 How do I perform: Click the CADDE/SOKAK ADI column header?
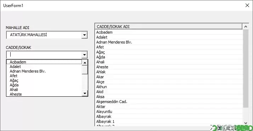[x=169, y=27]
